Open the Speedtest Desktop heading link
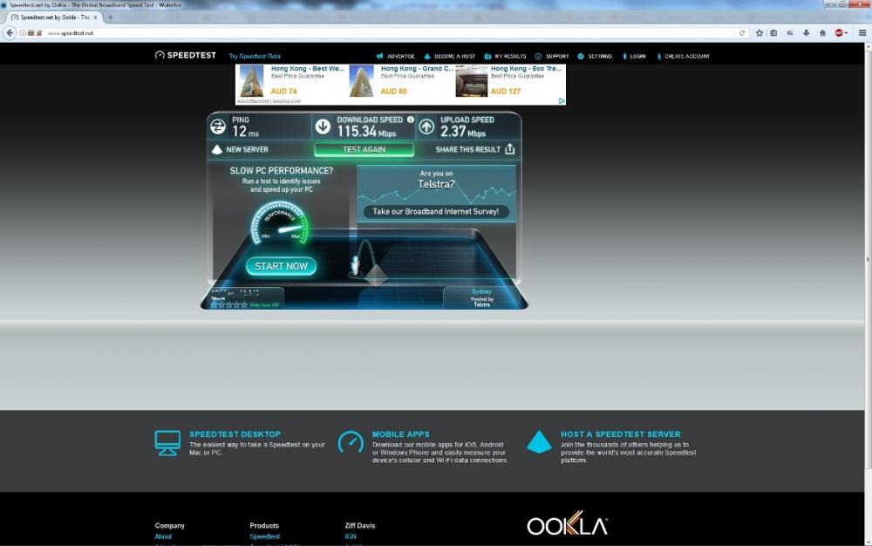The image size is (872, 546). (235, 434)
